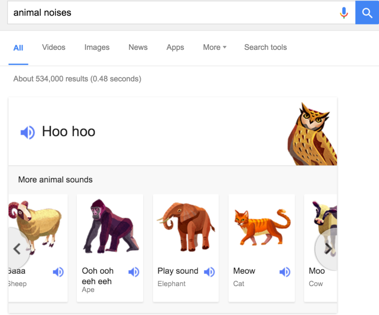Switch to the Videos tab
Screen dimensions: 379x315
(x=53, y=47)
